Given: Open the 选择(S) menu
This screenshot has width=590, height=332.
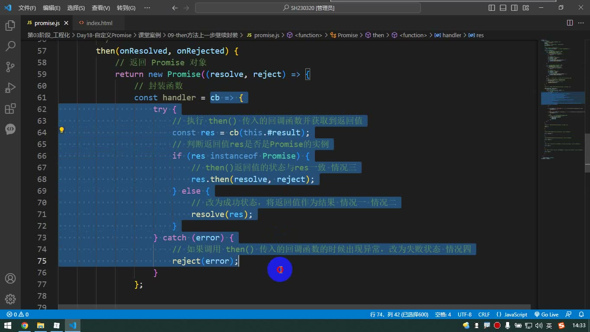Looking at the screenshot, I should [x=76, y=8].
